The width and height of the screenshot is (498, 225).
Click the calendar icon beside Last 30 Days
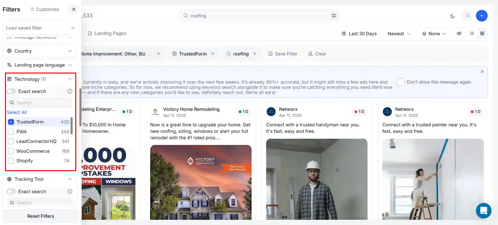click(344, 34)
